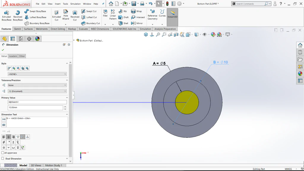This screenshot has width=304, height=171.
Task: Click the Swept Boss/Base button
Action: (35, 11)
